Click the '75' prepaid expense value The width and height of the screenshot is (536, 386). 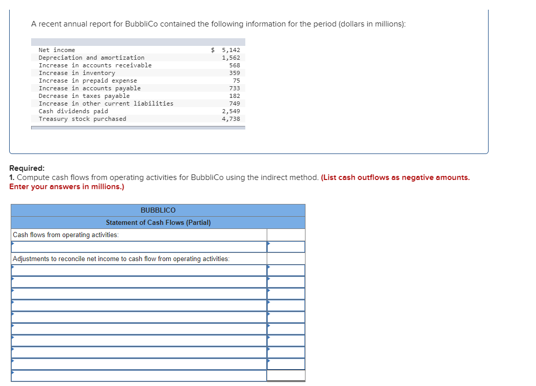tap(237, 81)
